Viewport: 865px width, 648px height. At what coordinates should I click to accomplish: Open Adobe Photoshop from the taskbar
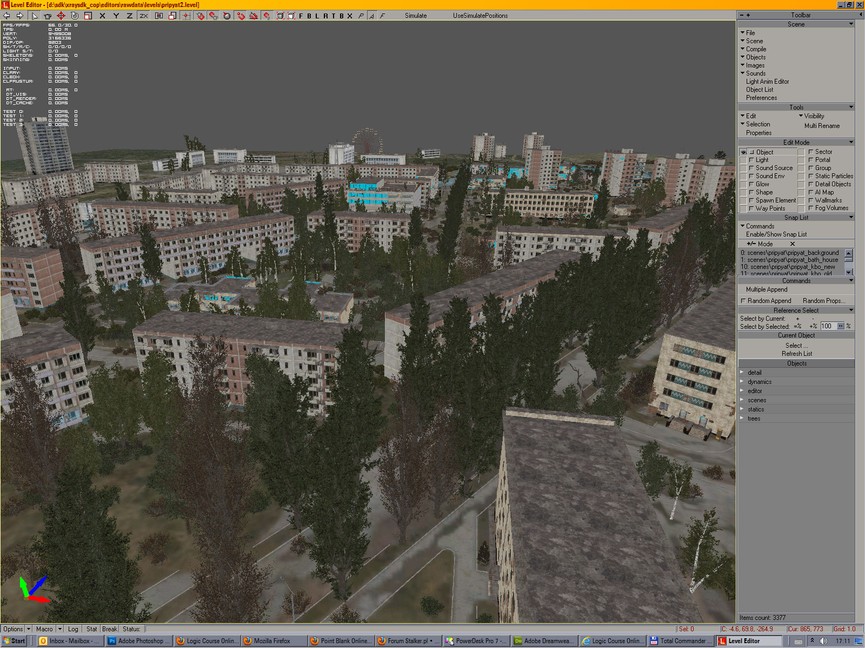tap(138, 641)
